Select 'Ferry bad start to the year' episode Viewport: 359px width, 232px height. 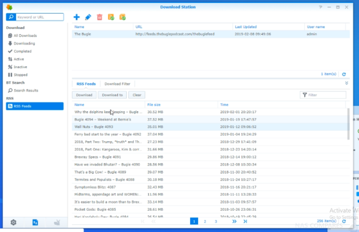coord(210,134)
